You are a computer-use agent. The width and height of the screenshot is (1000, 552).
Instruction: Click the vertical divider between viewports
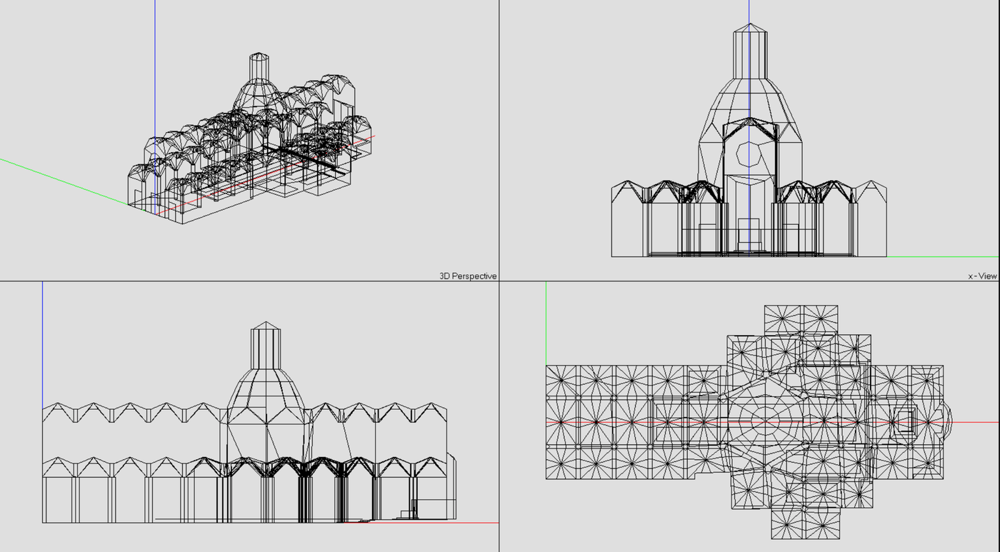click(x=499, y=143)
